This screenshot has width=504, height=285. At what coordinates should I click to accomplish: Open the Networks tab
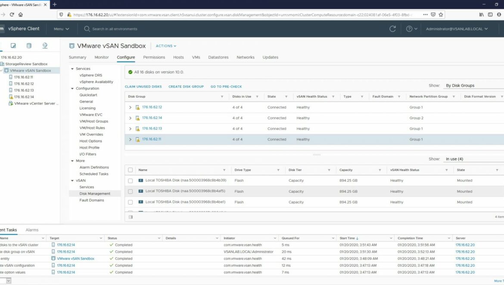click(245, 57)
